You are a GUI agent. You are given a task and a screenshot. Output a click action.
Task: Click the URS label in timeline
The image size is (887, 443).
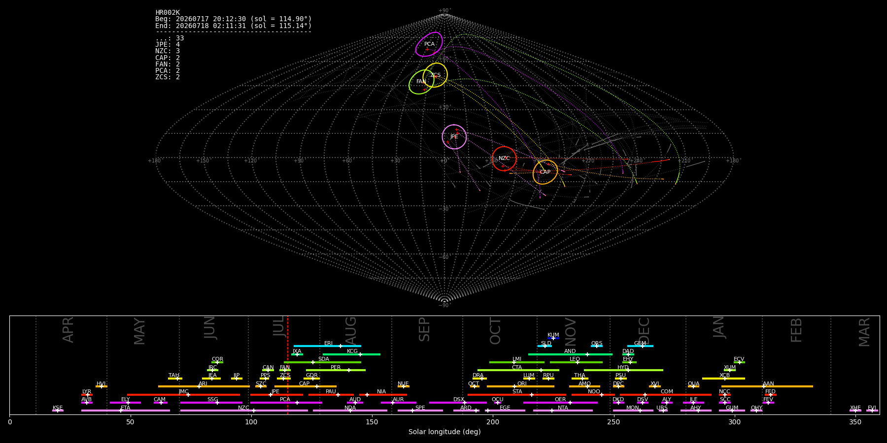(662, 408)
